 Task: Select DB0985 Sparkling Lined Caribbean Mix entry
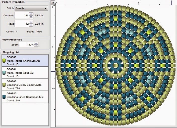(x=25, y=97)
